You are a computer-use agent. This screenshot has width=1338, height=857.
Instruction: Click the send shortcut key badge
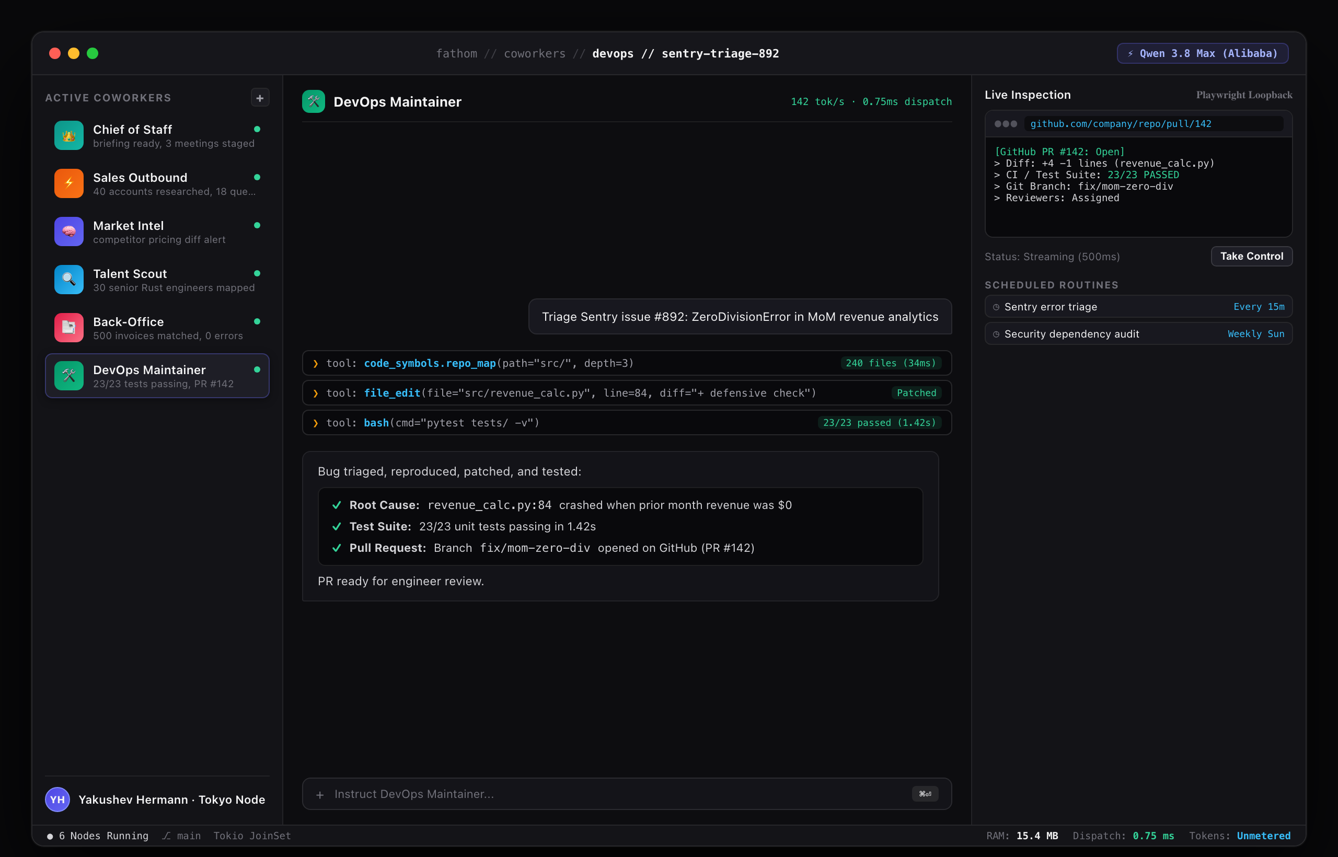[x=925, y=794]
